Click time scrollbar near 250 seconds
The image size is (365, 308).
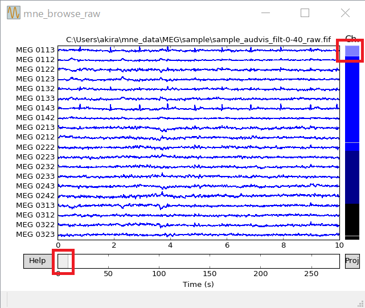311,261
